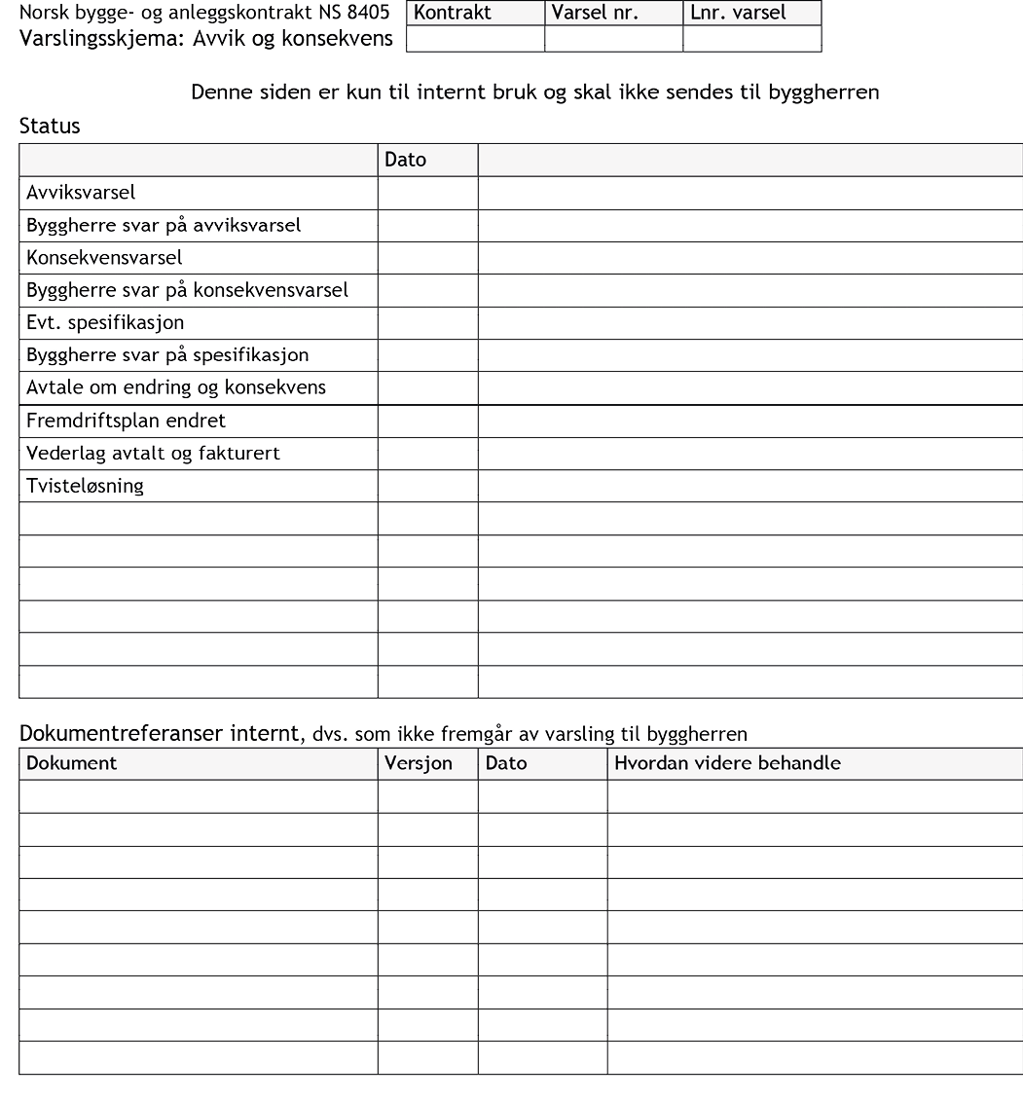Click the Avviksvarsel row label
Viewport: 1023px width, 1101px height.
pyautogui.click(x=81, y=193)
